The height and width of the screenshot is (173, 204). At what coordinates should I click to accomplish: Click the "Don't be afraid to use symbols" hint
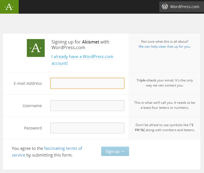165,128
